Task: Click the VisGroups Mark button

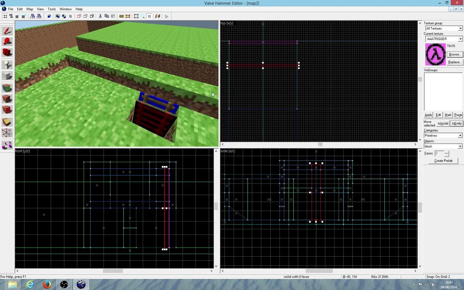Action: (448, 115)
